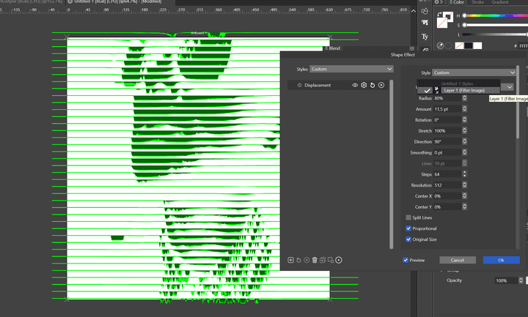Open the Style Custom dropdown in the right pane
Viewport: 528px width, 317px height.
tap(474, 72)
